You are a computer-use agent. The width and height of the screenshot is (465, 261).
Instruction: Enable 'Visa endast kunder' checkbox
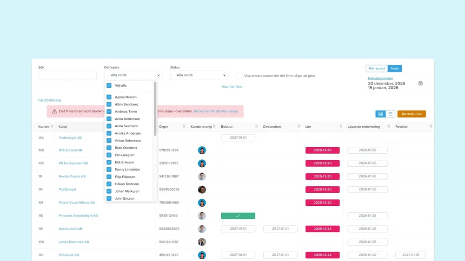click(x=239, y=76)
